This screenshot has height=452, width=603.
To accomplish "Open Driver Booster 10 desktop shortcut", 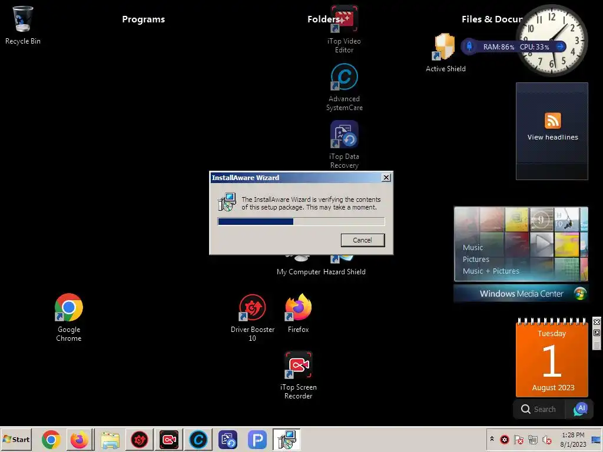I will pos(252,317).
